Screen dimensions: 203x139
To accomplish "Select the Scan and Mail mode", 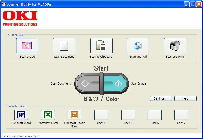I will pos(138,46).
